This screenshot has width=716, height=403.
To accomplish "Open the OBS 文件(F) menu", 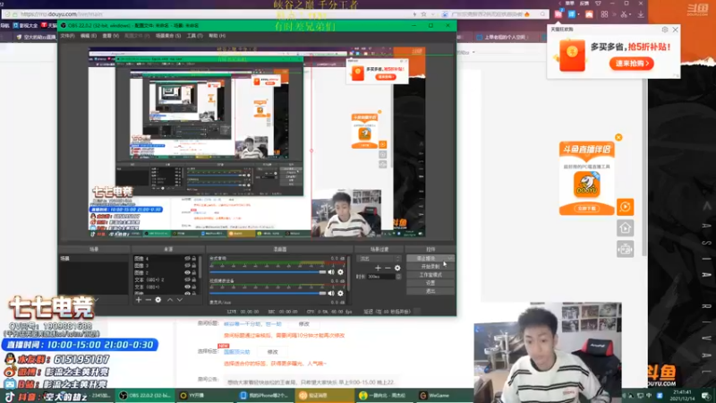I will (x=68, y=36).
